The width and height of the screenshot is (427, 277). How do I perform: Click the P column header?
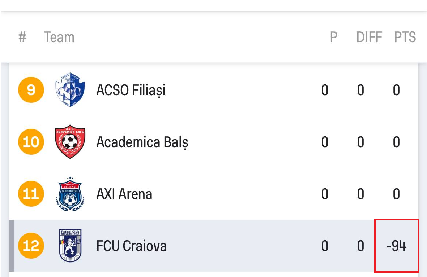coord(334,37)
